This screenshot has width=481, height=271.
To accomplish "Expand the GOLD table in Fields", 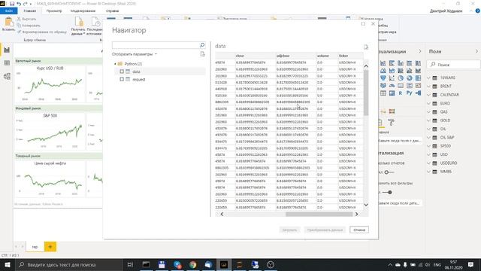I will (429, 120).
